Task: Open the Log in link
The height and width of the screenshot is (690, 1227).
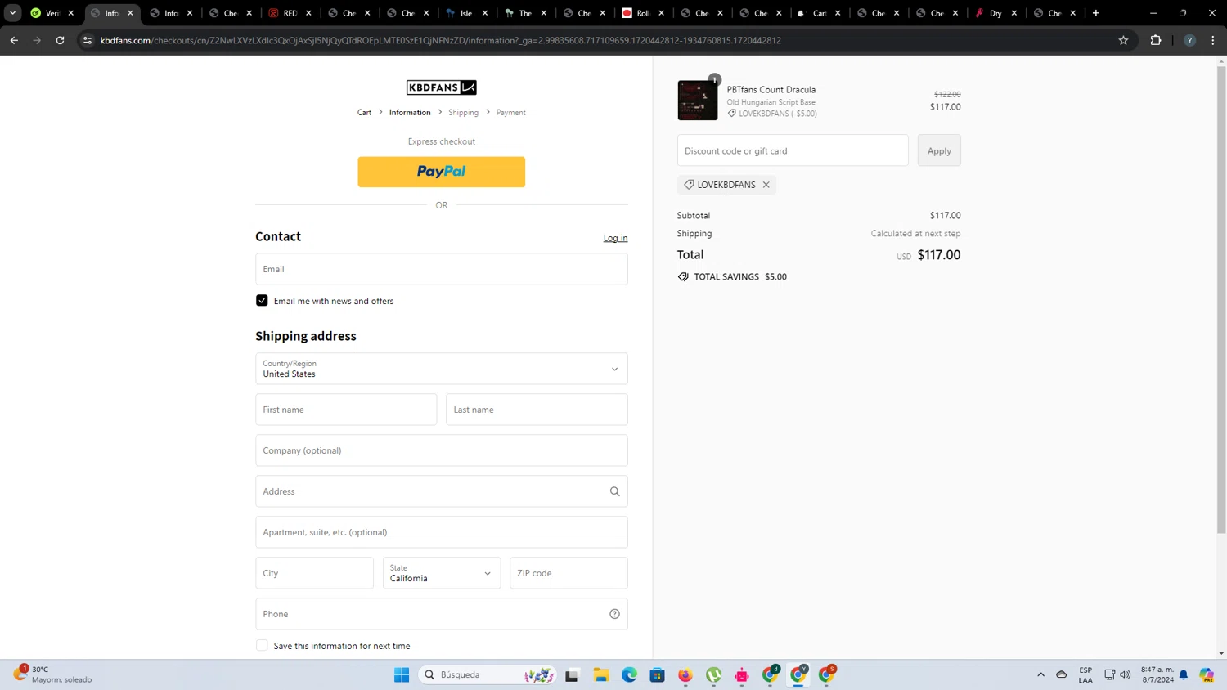Action: 615,238
